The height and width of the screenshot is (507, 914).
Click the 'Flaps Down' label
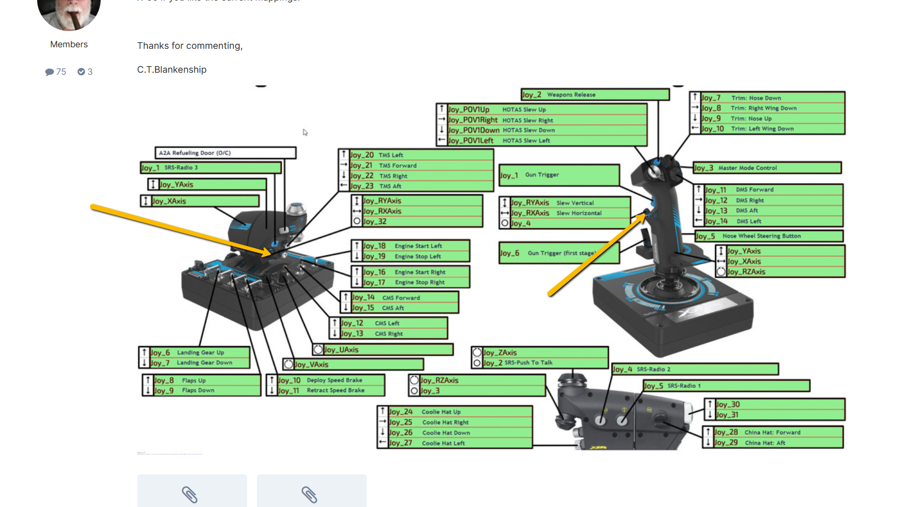click(x=198, y=391)
